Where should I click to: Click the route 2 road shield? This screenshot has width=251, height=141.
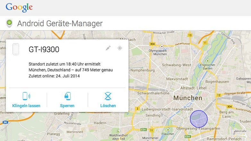point(137,109)
